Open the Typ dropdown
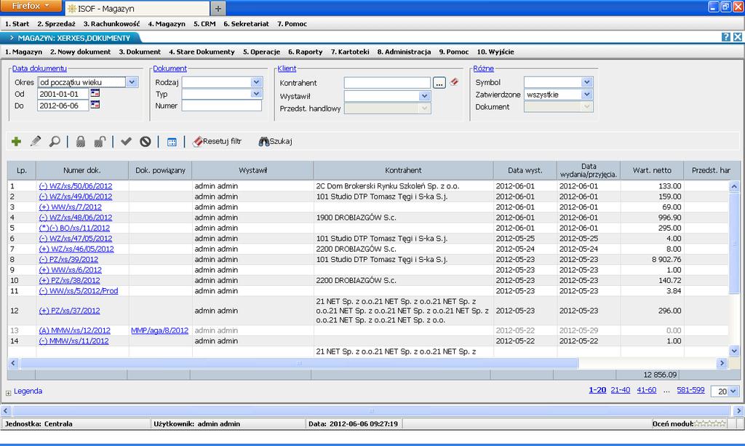 (256, 94)
